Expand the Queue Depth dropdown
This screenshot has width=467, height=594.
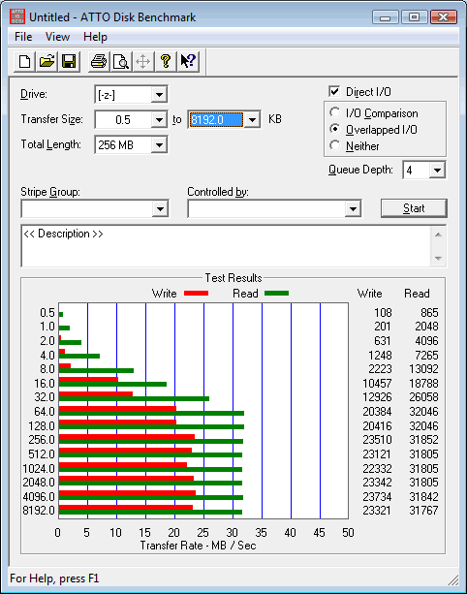(437, 171)
